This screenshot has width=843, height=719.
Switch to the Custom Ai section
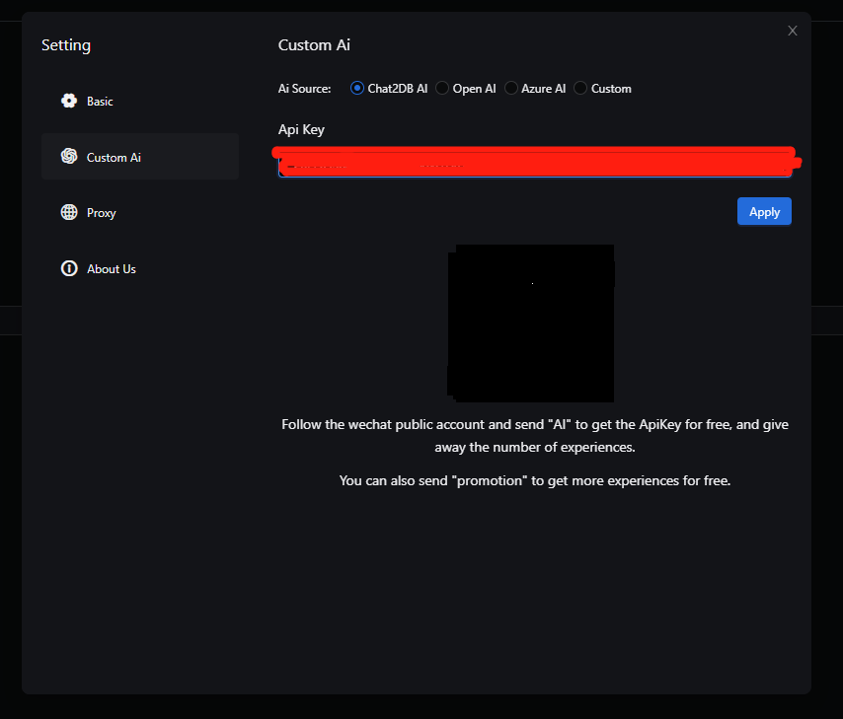[140, 157]
